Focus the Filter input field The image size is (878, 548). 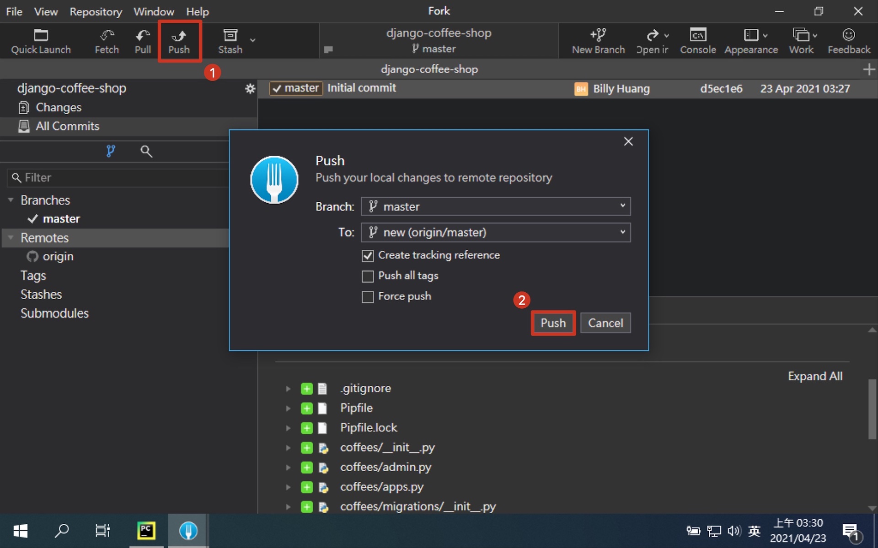(118, 178)
